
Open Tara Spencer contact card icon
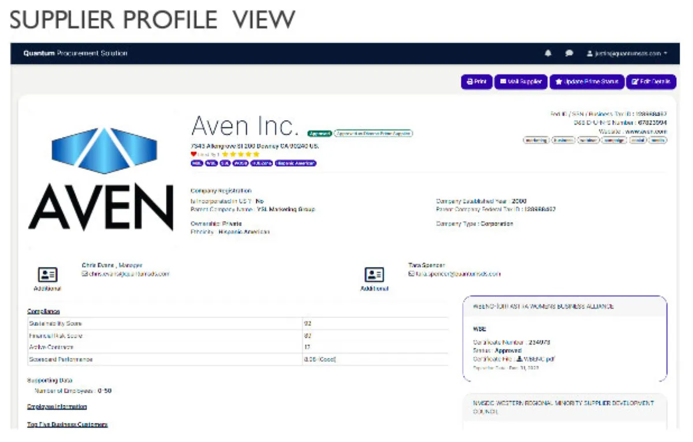point(374,275)
